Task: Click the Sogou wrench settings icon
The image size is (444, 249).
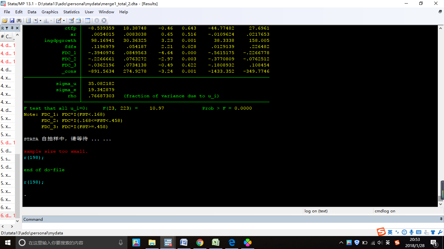Action: [x=440, y=232]
